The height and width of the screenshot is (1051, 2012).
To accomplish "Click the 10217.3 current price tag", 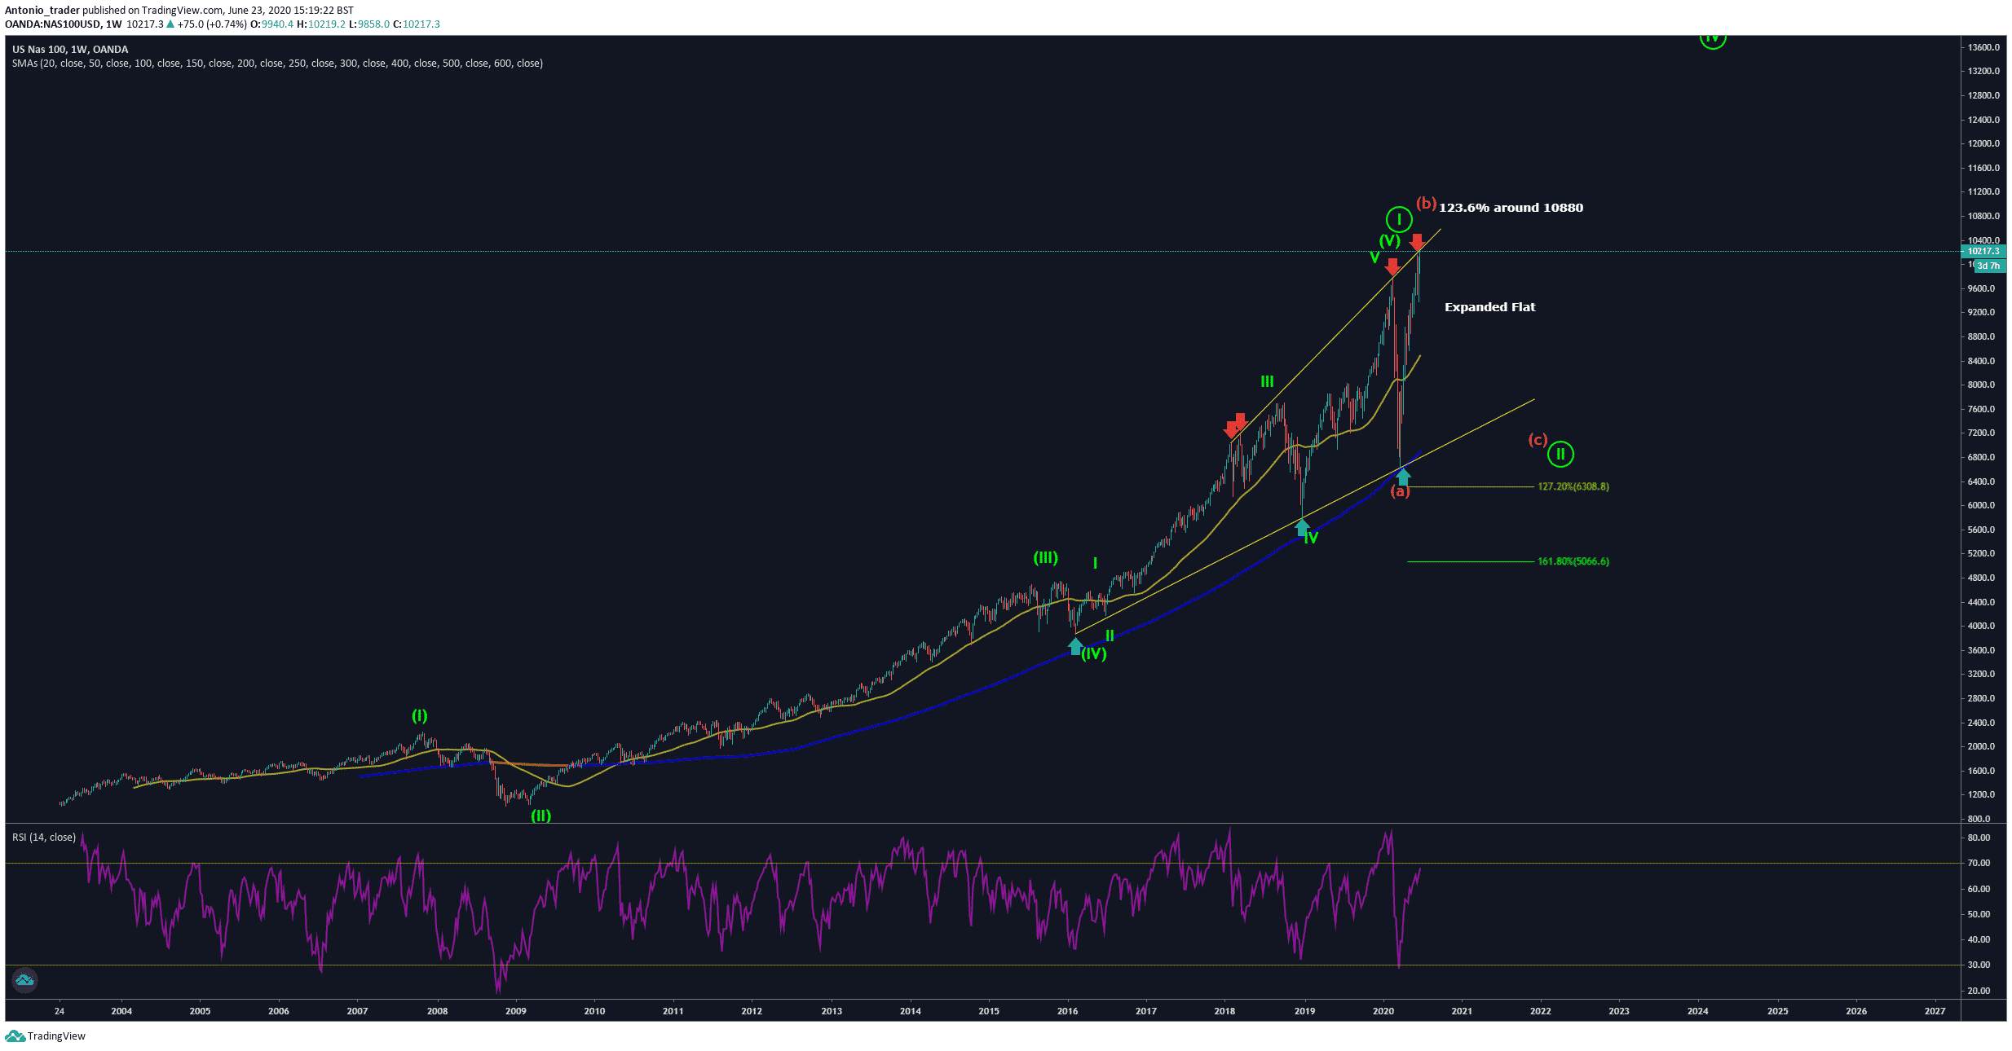I will point(1982,251).
